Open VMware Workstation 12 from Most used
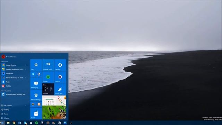222x125 pixels. (x=14, y=69)
